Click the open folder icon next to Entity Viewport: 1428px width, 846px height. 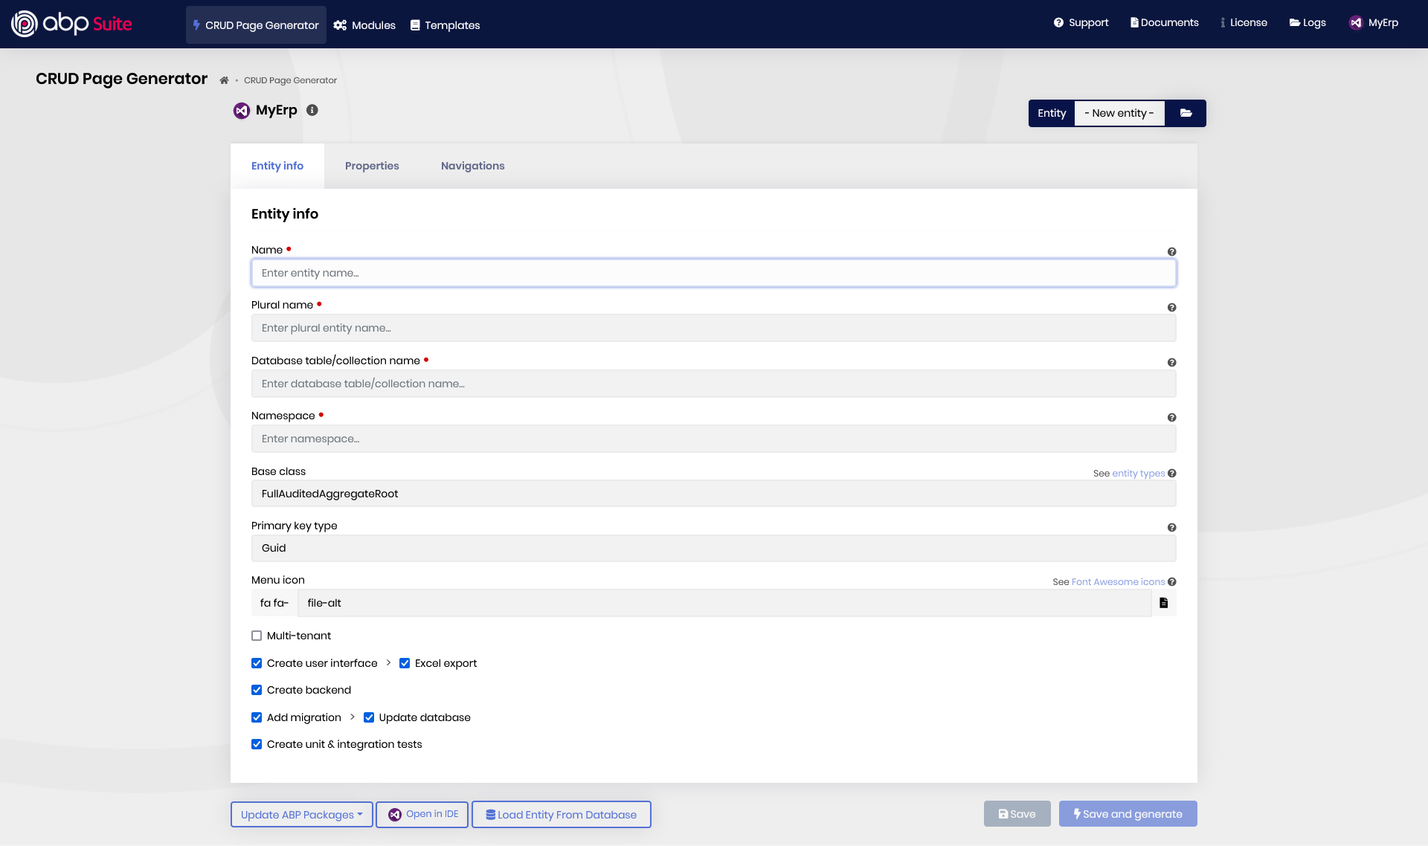1186,113
